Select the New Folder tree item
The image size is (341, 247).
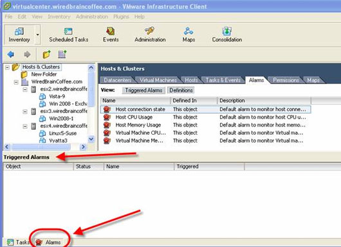click(x=44, y=74)
